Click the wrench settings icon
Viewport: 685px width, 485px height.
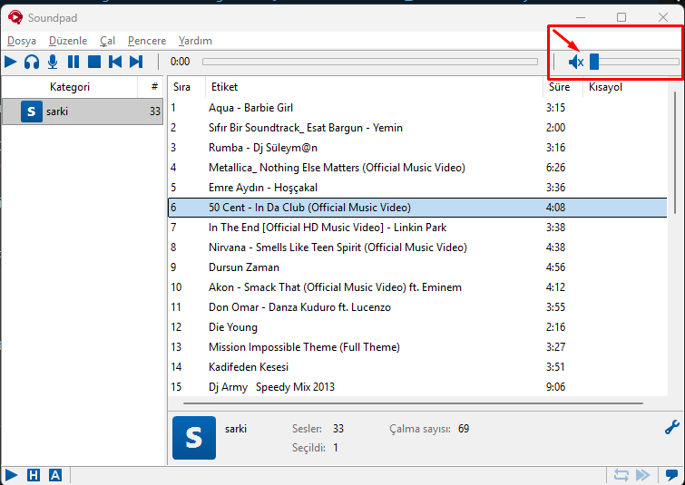pos(672,427)
